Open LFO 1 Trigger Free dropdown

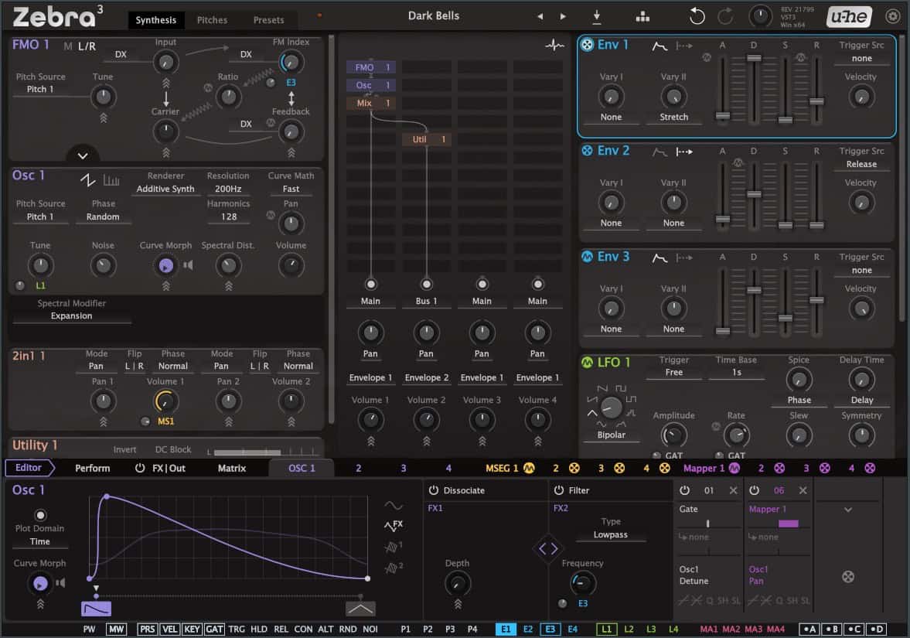(673, 372)
